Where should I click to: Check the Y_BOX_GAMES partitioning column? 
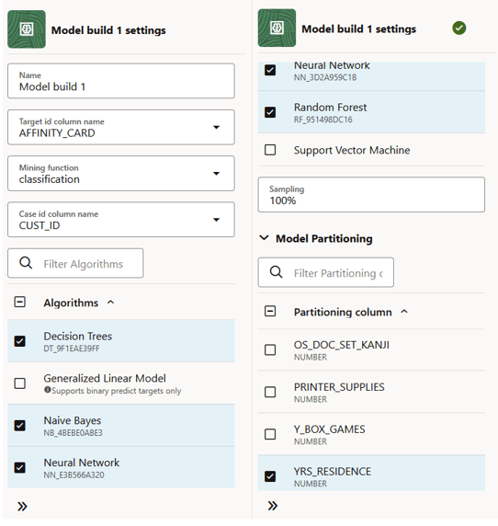tap(270, 434)
